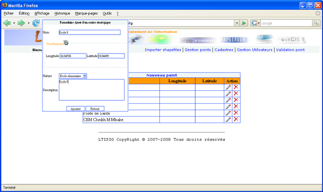Open the Affichage menu

(x=42, y=13)
